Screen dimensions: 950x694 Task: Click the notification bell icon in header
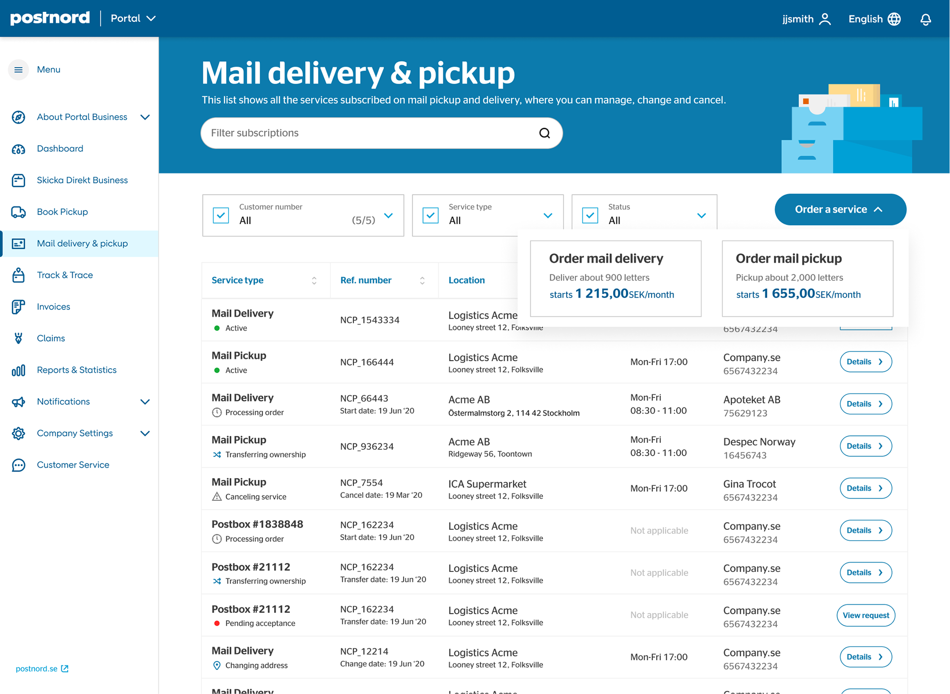click(x=926, y=19)
